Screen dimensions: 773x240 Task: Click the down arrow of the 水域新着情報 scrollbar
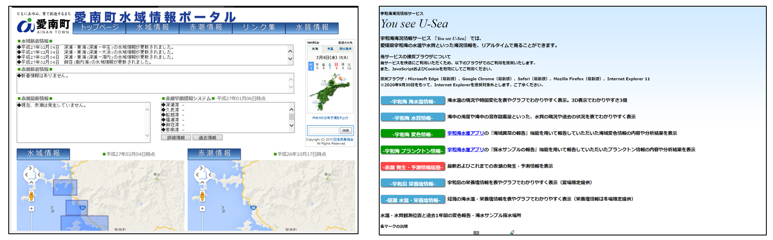click(290, 59)
